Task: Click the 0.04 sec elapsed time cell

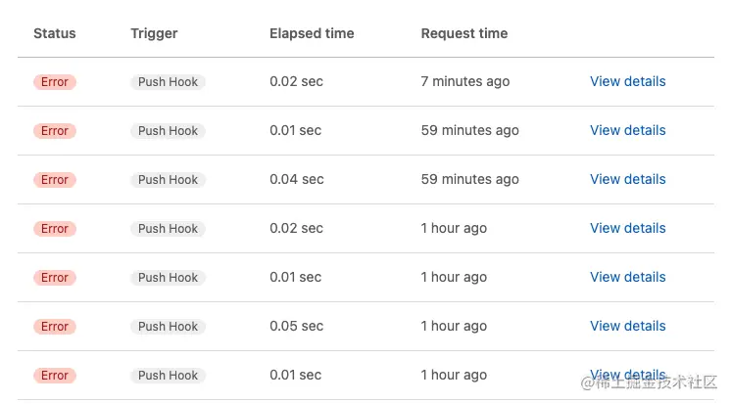Action: (296, 179)
